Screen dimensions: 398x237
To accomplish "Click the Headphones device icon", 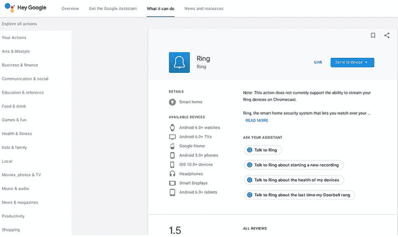I will click(x=172, y=174).
